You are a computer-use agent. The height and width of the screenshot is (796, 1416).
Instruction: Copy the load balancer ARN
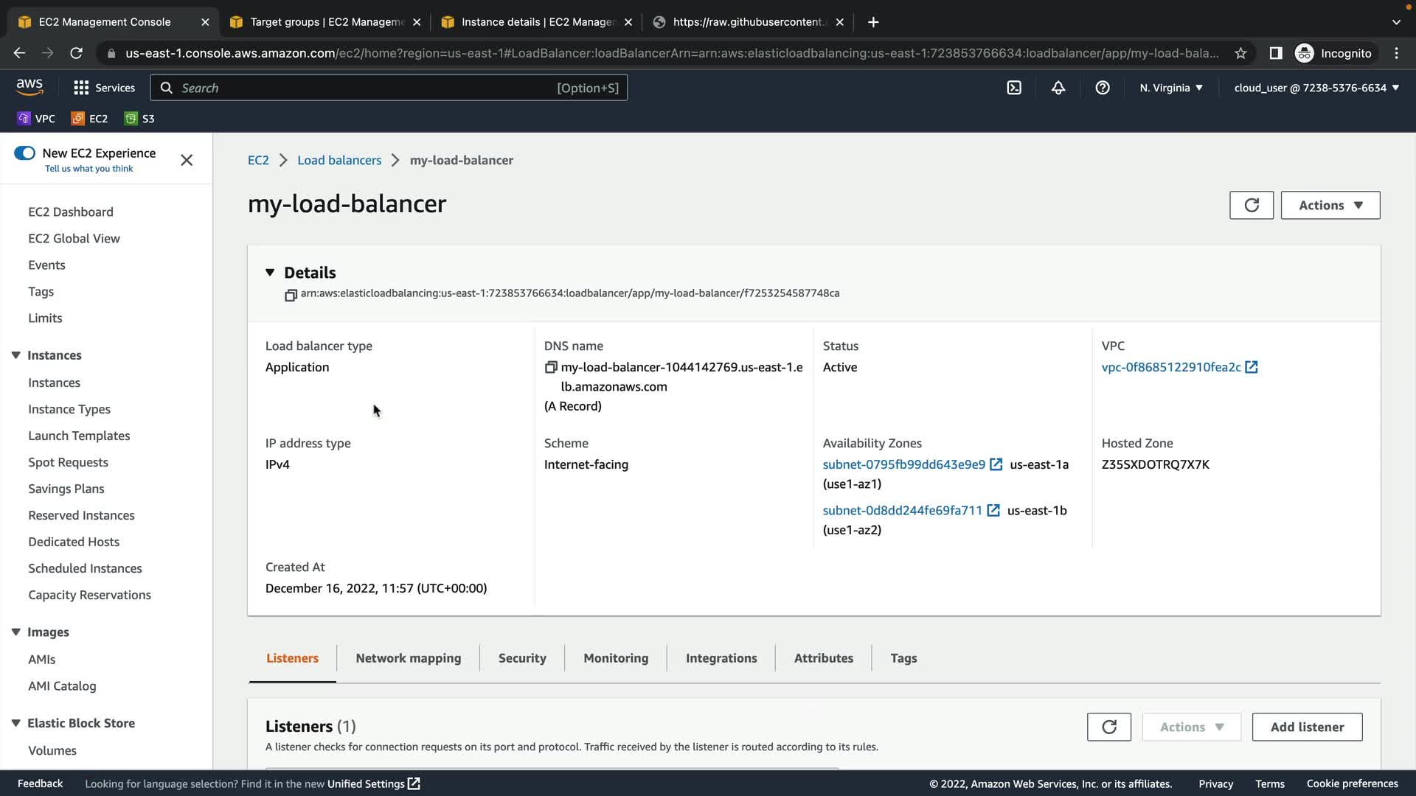pos(291,295)
